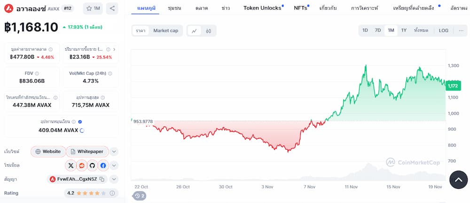The height and width of the screenshot is (203, 470).
Task: Open the AVAX Whitepaper link
Action: click(87, 151)
